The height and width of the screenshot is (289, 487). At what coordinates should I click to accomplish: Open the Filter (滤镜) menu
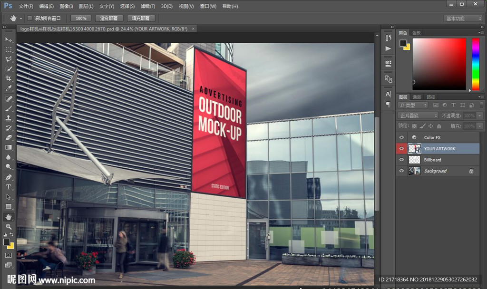[x=148, y=6]
